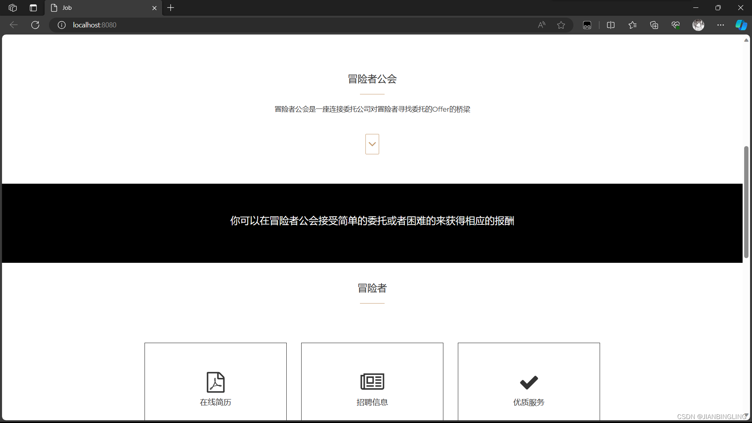Open the tab actions menu button
Image resolution: width=752 pixels, height=423 pixels.
33,8
